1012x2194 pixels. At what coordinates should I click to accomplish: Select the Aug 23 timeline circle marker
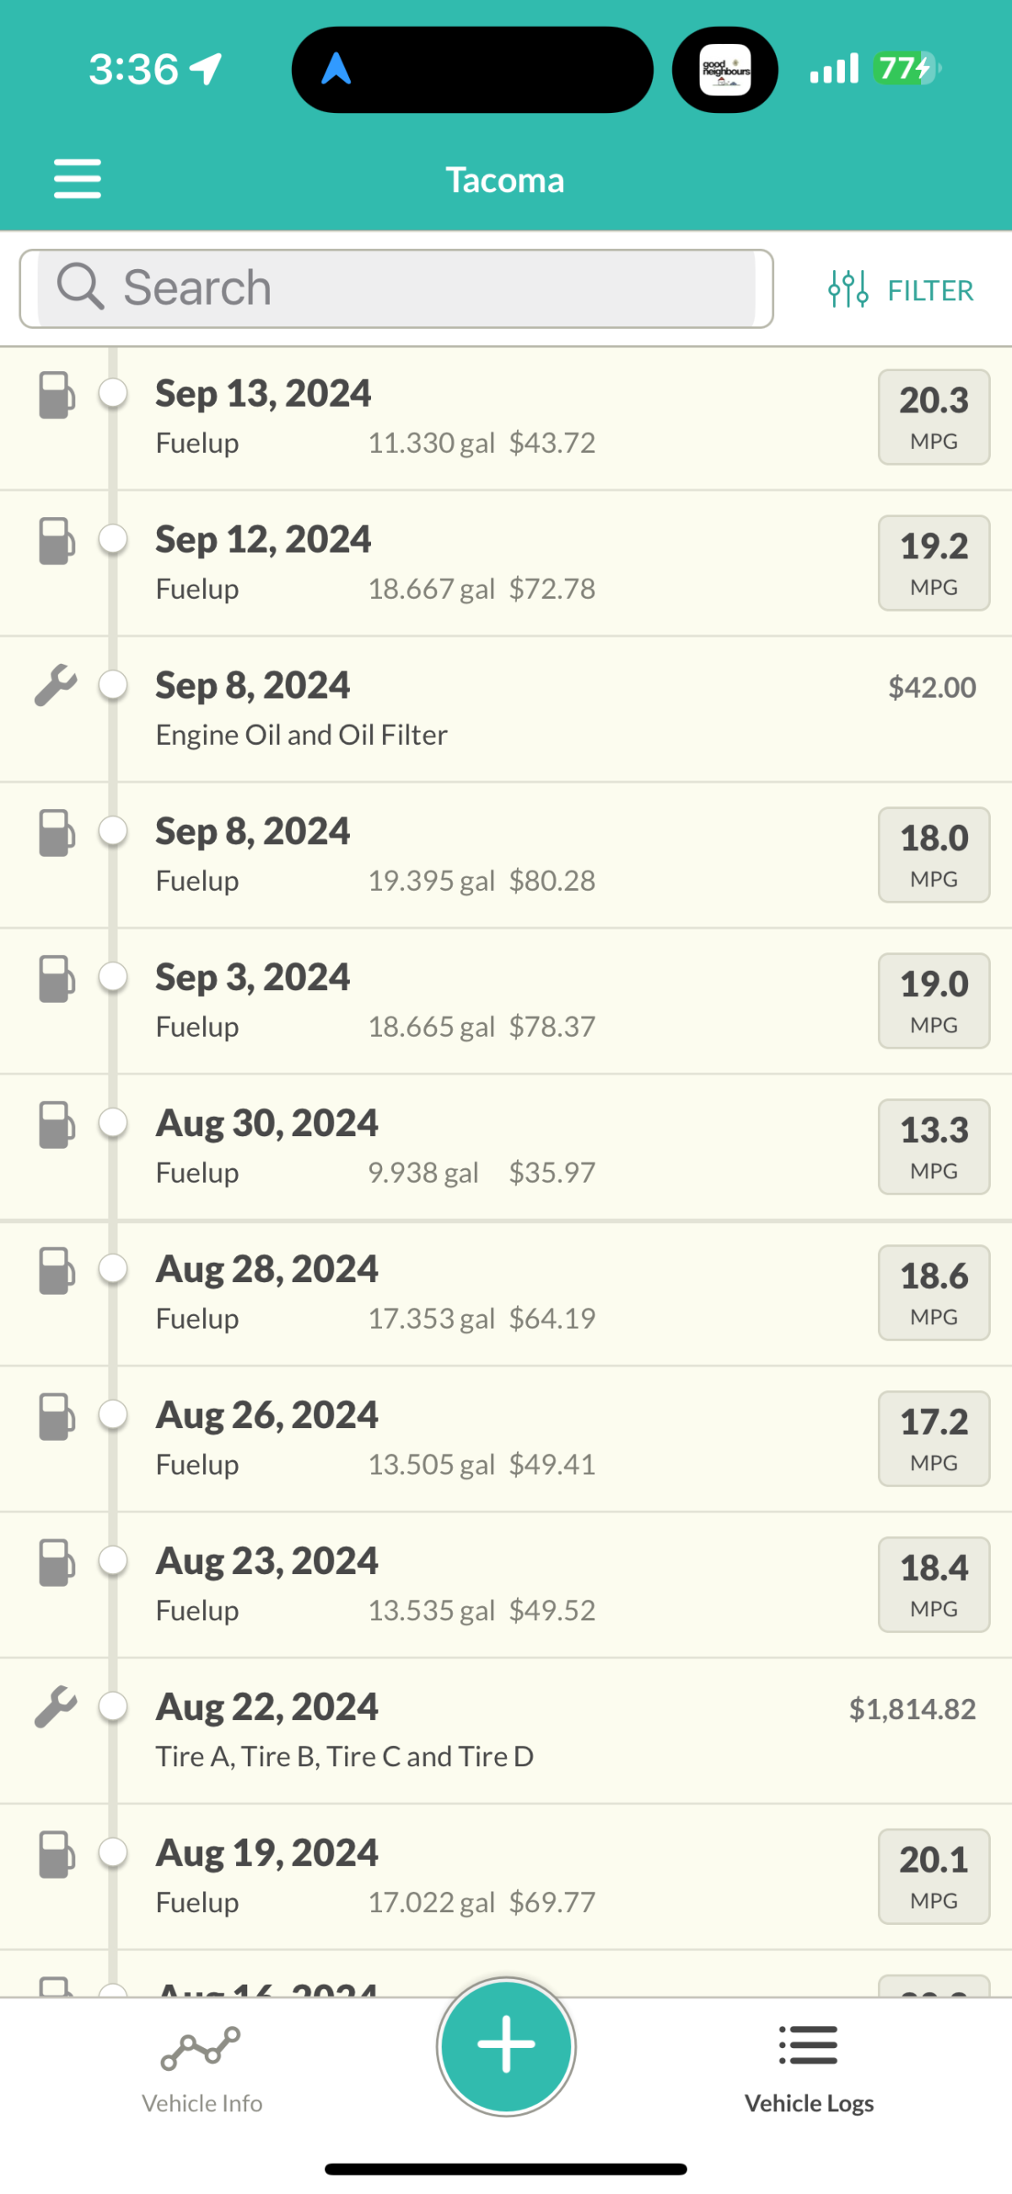click(113, 1561)
